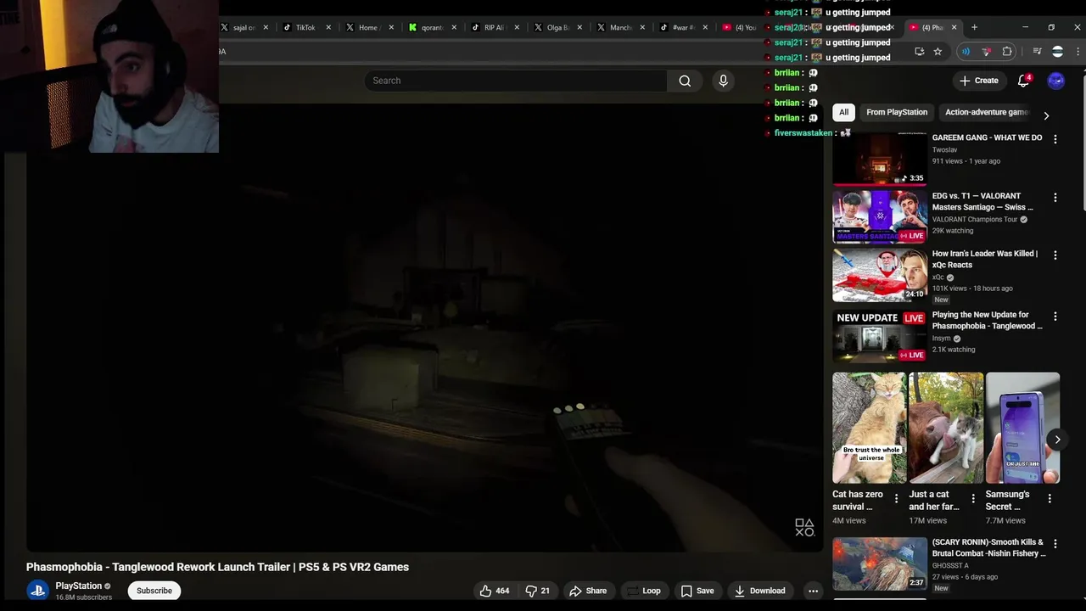
Task: Open options for EDG vs. T1 video
Action: (1055, 197)
